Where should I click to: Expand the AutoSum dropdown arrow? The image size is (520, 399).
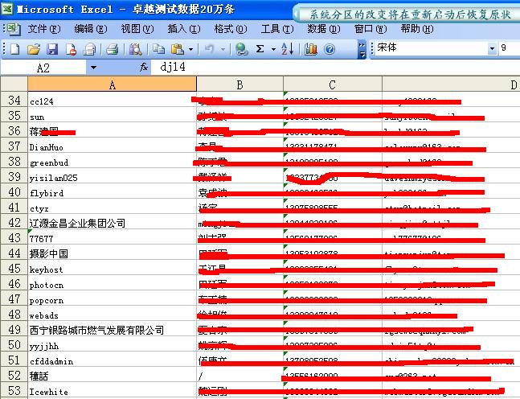pos(272,49)
